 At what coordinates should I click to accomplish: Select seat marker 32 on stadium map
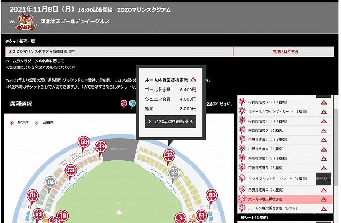click(x=169, y=156)
